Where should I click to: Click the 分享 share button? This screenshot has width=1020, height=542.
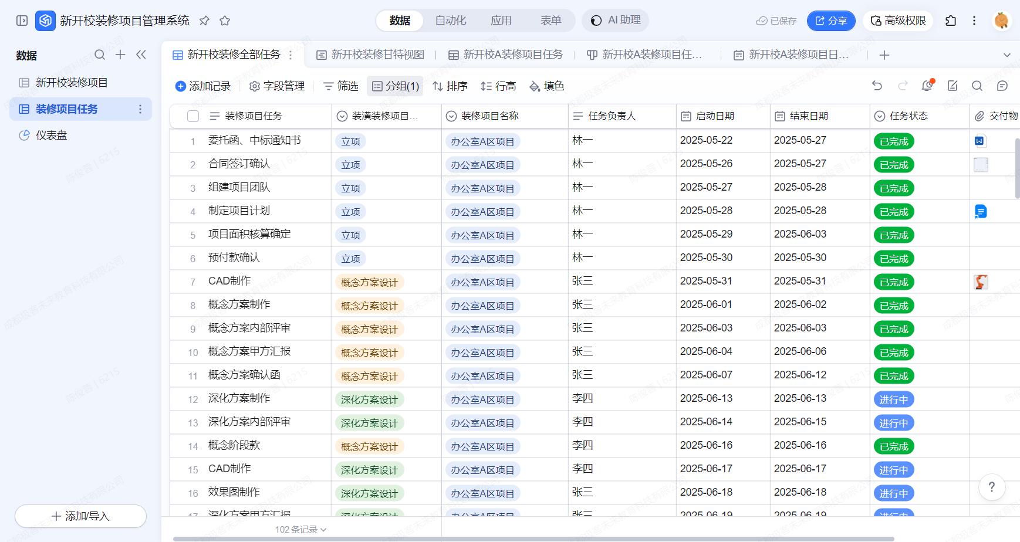click(x=831, y=21)
